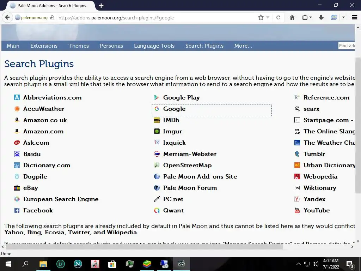Click the Pale Moon Forum icon

(157, 188)
